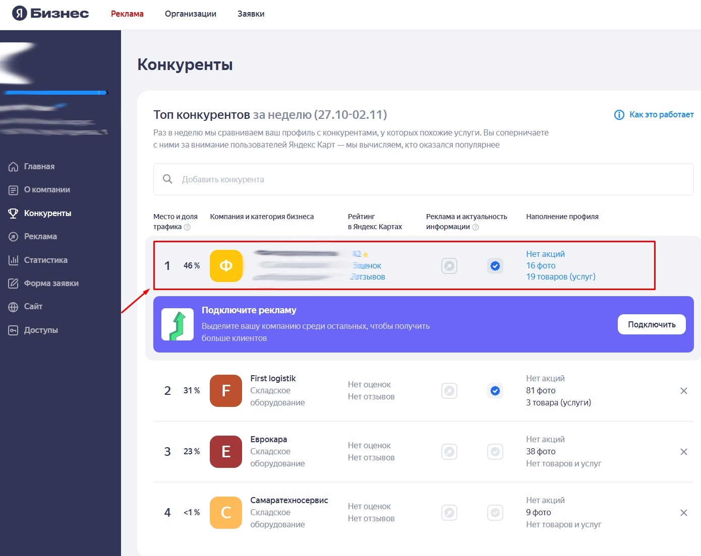Switch to the Организации top tab
The width and height of the screenshot is (701, 556).
pos(190,14)
